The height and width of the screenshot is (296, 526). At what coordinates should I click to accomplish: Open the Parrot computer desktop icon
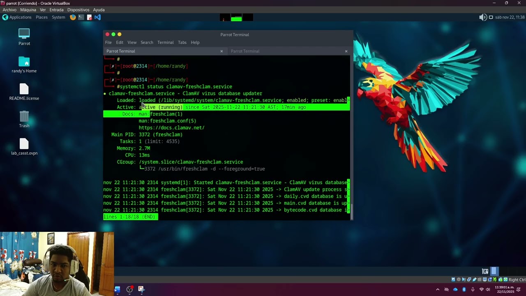pyautogui.click(x=24, y=37)
